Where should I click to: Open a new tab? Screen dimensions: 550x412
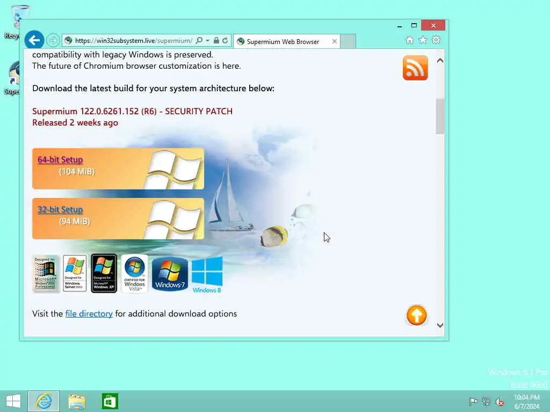pos(348,41)
